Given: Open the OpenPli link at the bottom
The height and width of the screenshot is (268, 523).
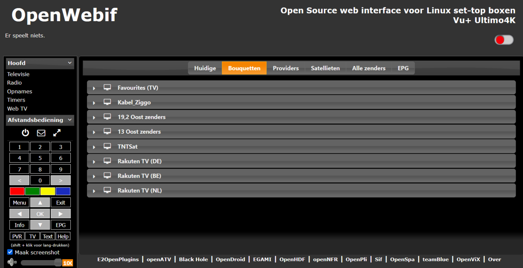Looking at the screenshot, I should pyautogui.click(x=356, y=259).
